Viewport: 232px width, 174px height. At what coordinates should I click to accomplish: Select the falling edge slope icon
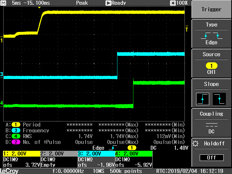pos(219,99)
